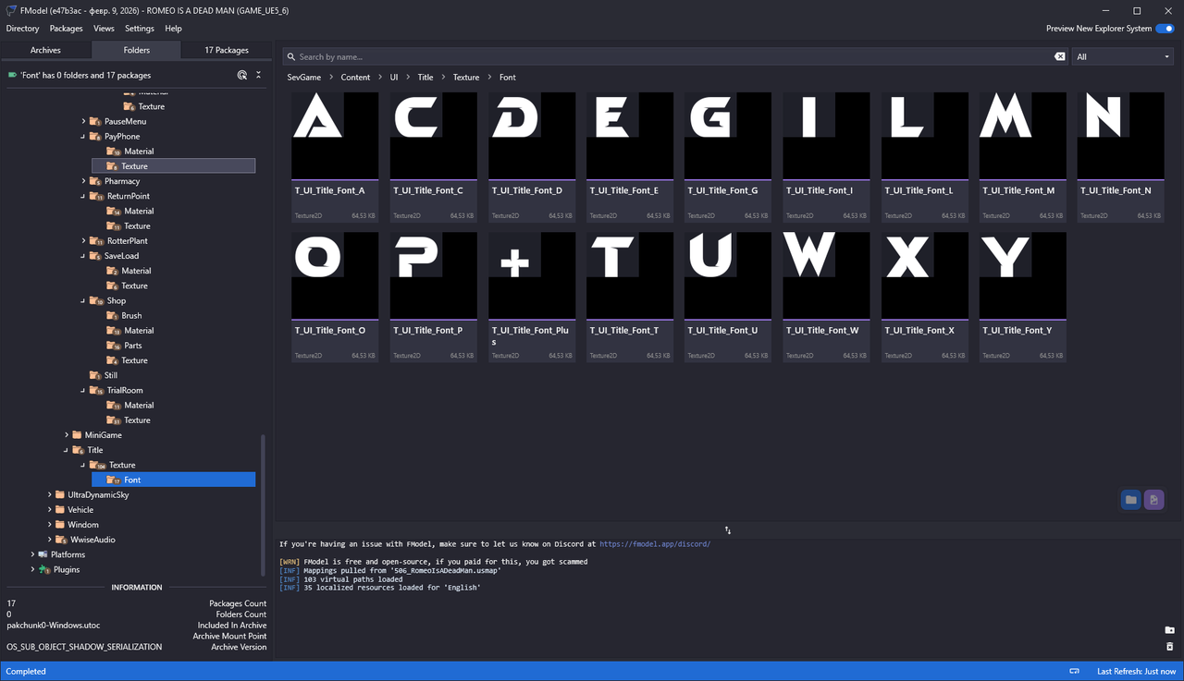The height and width of the screenshot is (681, 1184).
Task: Expand the RotterPlant folder node
Action: 83,240
